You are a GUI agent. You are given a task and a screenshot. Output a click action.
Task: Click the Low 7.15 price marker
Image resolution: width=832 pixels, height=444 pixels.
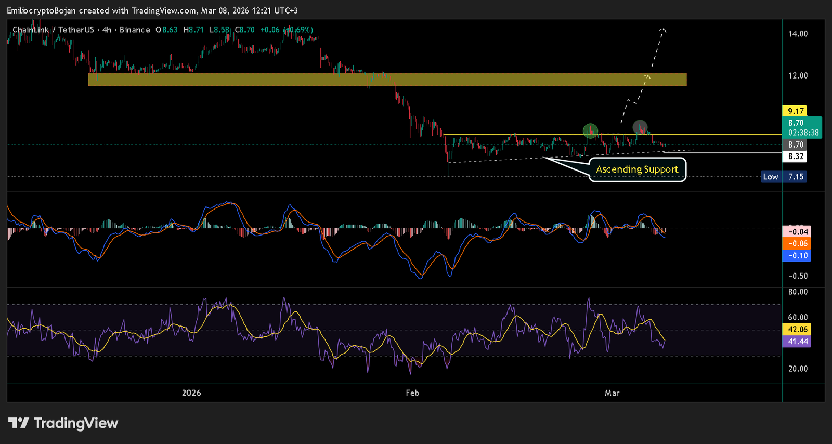pos(784,177)
